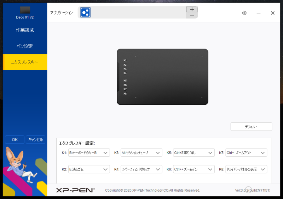283x199 pixels.
Task: Select K3 key on the tablet image
Action: pyautogui.click(x=125, y=69)
